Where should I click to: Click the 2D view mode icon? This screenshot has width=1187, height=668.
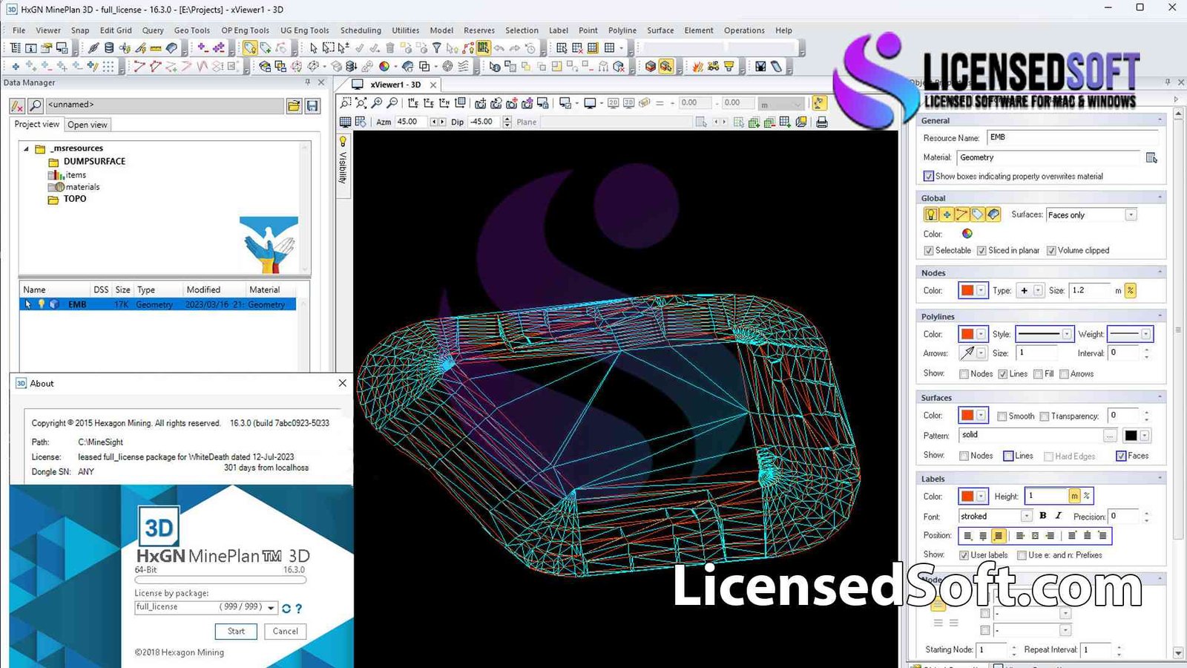(x=614, y=103)
